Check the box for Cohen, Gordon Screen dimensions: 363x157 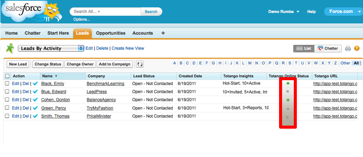click(7, 99)
